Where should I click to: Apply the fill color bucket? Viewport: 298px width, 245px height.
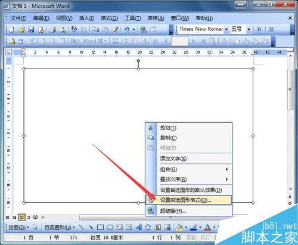(x=179, y=227)
